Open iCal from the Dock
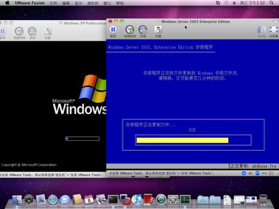The width and height of the screenshot is (279, 209). (89, 199)
